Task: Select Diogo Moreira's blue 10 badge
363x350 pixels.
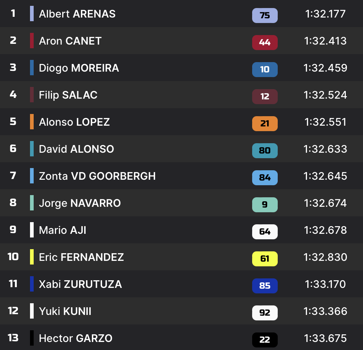Action: click(x=265, y=69)
